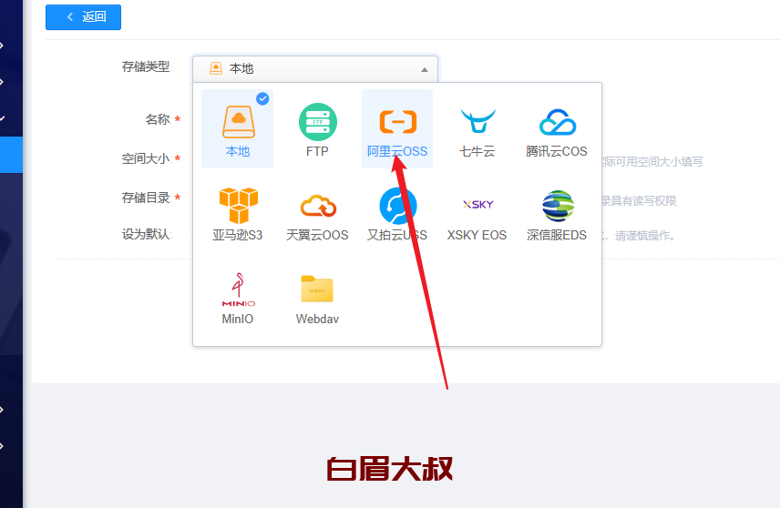
Task: Choose the 深信服EDS storage icon
Action: [x=558, y=206]
